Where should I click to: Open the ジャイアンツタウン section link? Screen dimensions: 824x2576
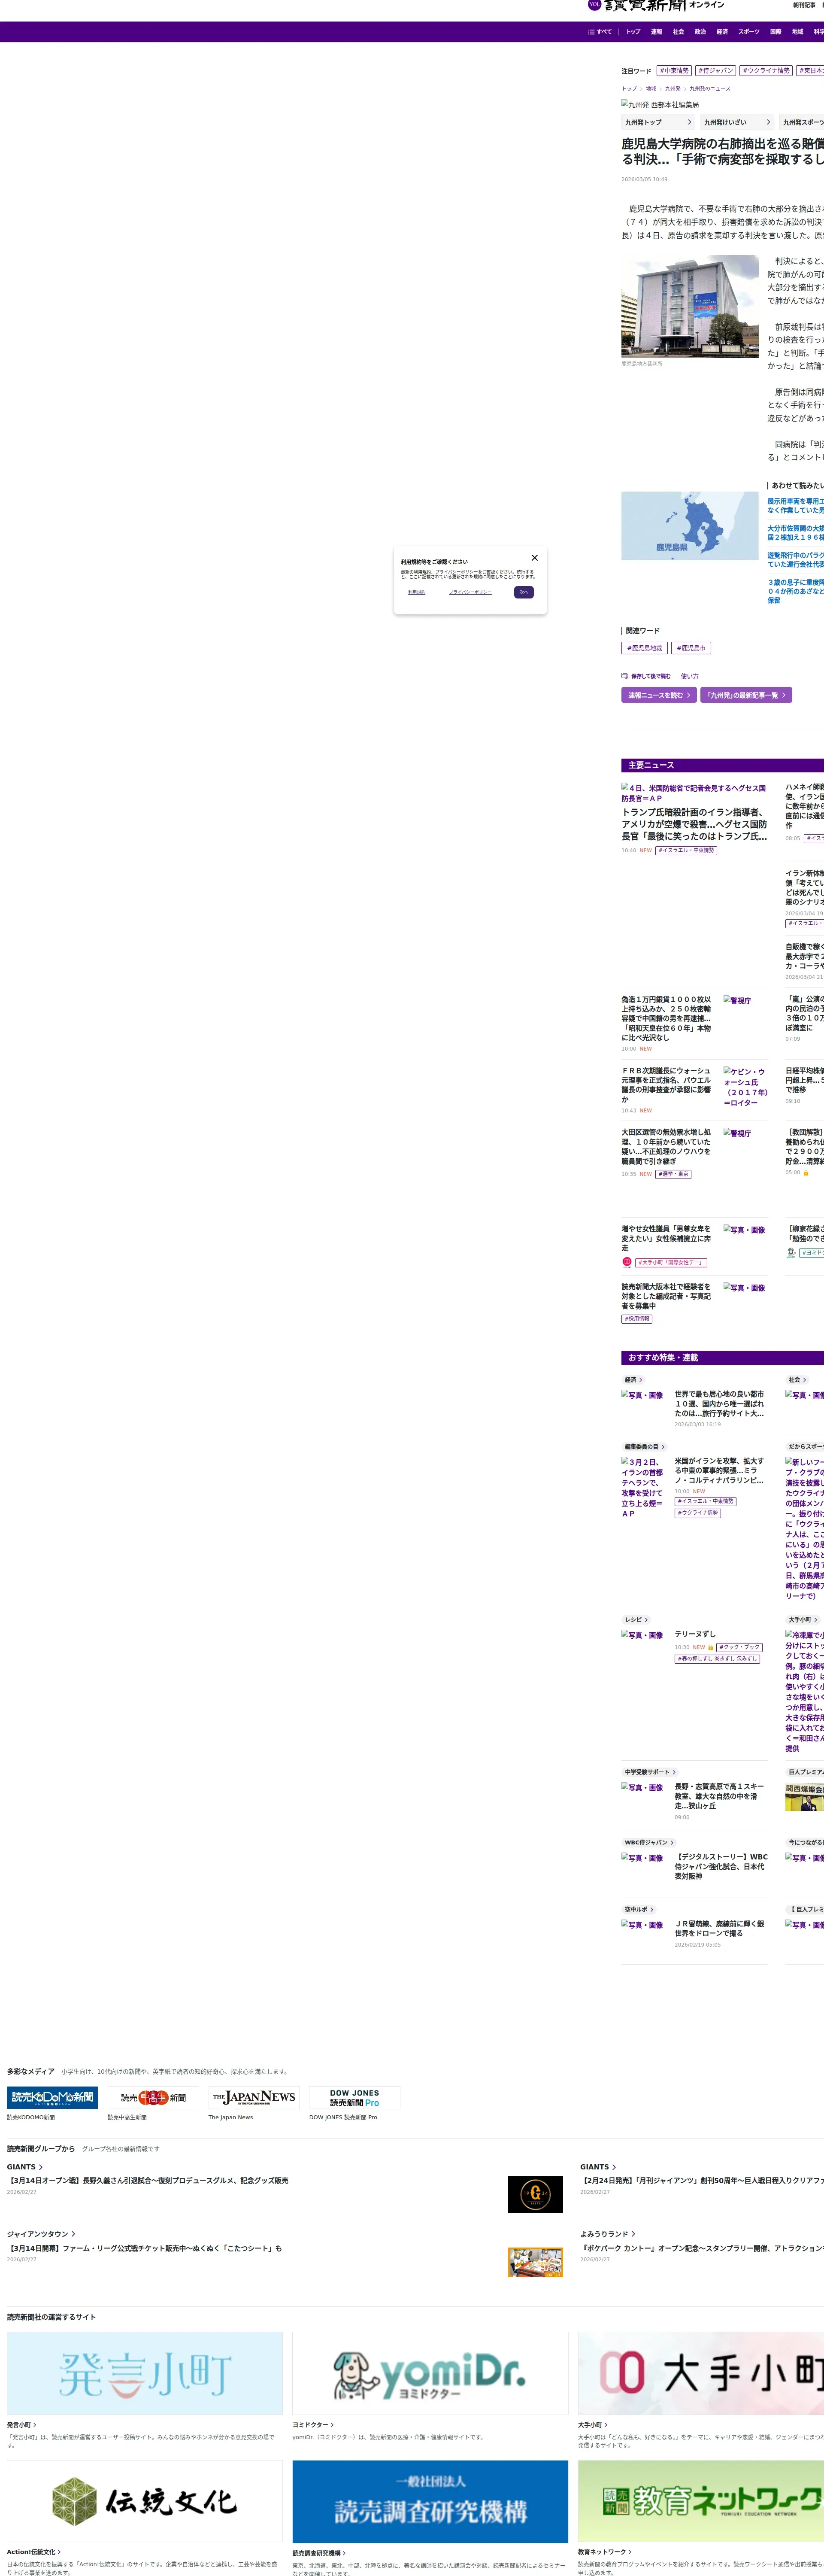[41, 2234]
